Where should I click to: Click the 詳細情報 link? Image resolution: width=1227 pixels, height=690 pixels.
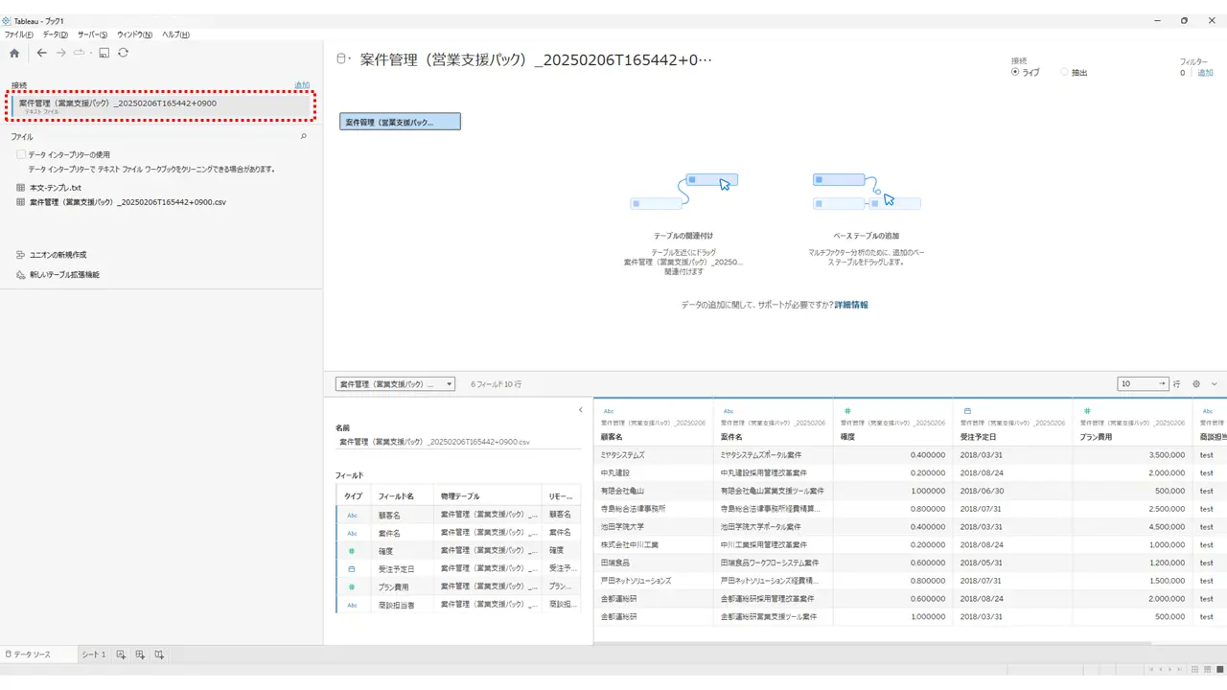(x=851, y=305)
